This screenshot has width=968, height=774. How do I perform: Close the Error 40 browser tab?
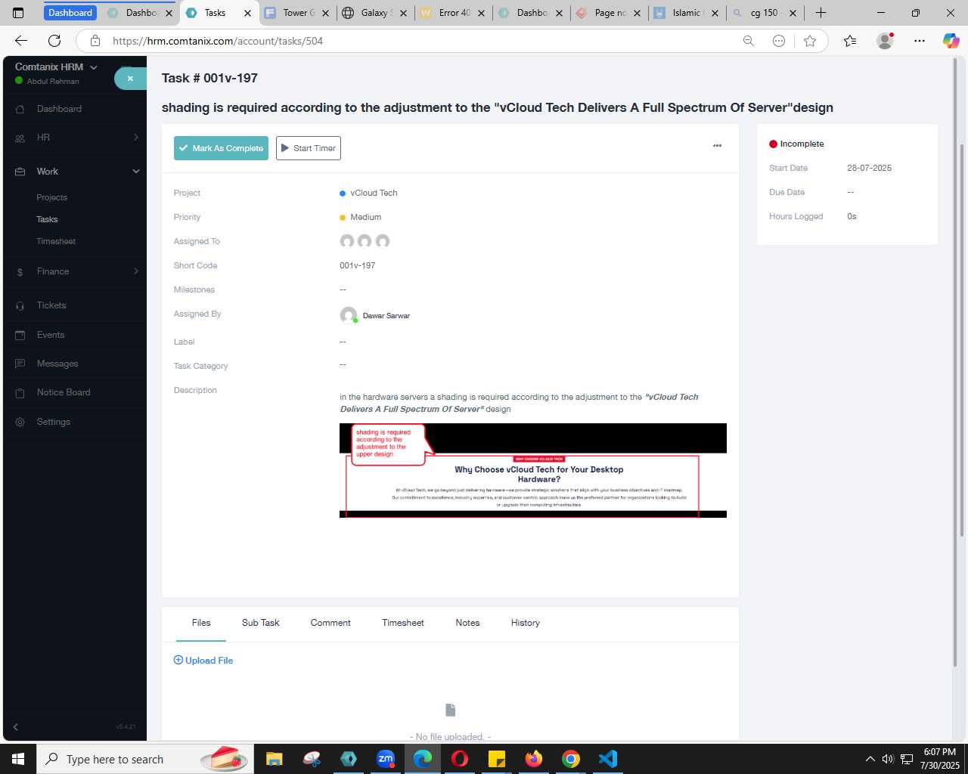[481, 13]
